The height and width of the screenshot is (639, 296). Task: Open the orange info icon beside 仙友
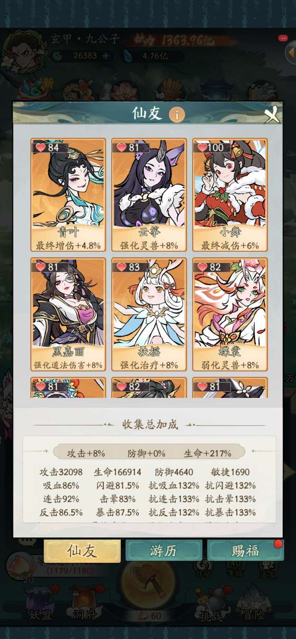coord(177,114)
